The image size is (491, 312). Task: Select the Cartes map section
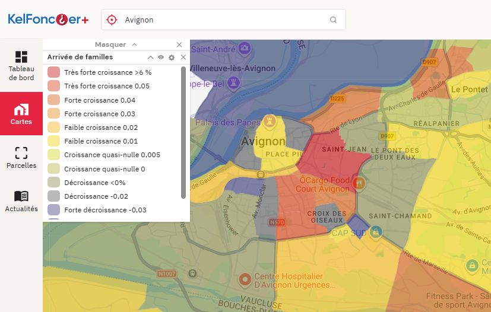pos(21,114)
